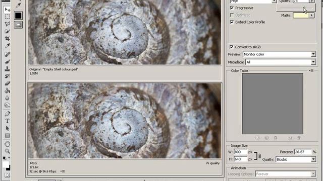323x181 pixels.
Task: Click the JPEG Quality value field
Action: (301, 1)
